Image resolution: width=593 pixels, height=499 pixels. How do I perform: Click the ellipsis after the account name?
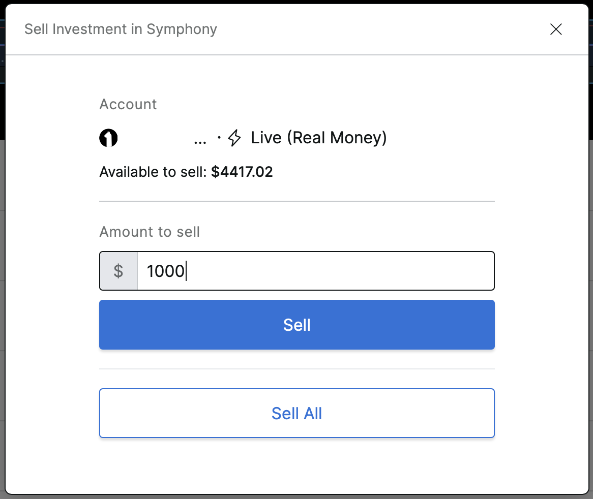click(201, 141)
